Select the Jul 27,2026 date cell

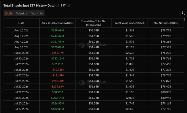(x=21, y=75)
